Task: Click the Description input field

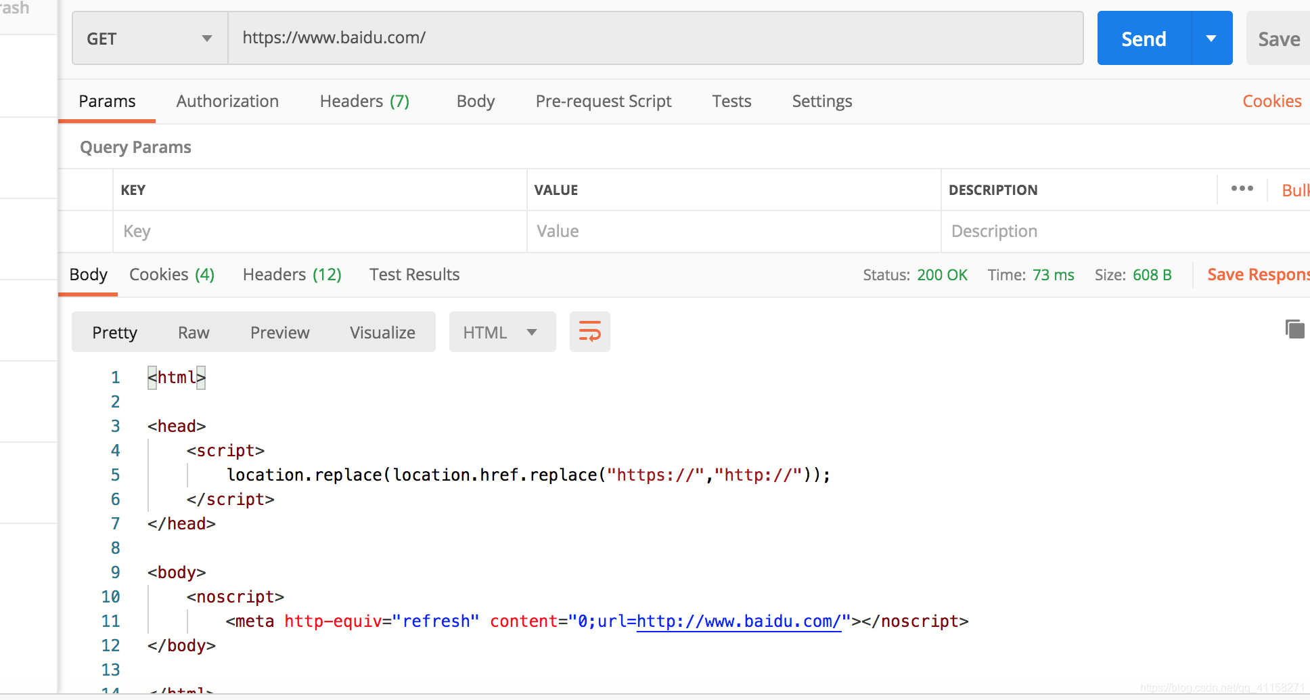Action: [x=1125, y=232]
